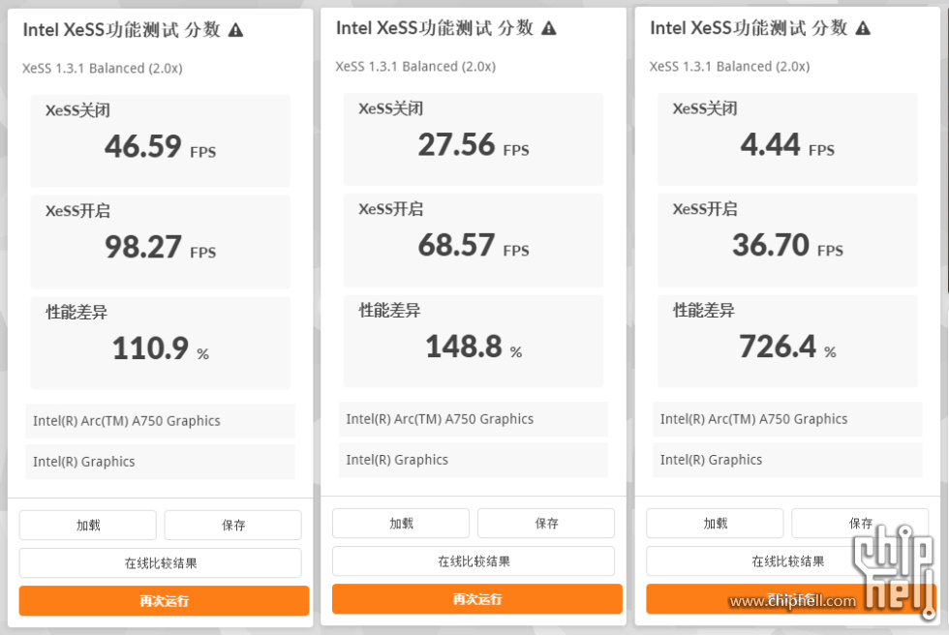
Task: Click 加载 in the 726.4 % result card
Action: tap(715, 523)
